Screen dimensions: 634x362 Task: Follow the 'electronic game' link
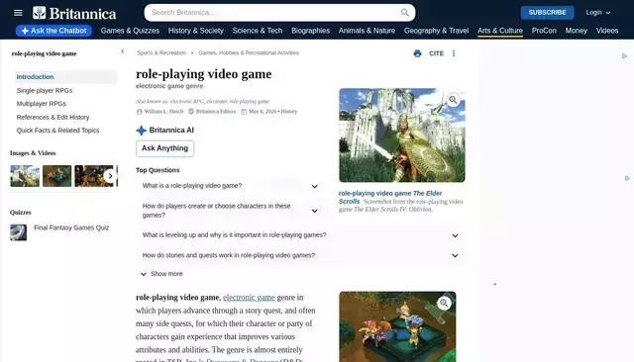coord(249,298)
